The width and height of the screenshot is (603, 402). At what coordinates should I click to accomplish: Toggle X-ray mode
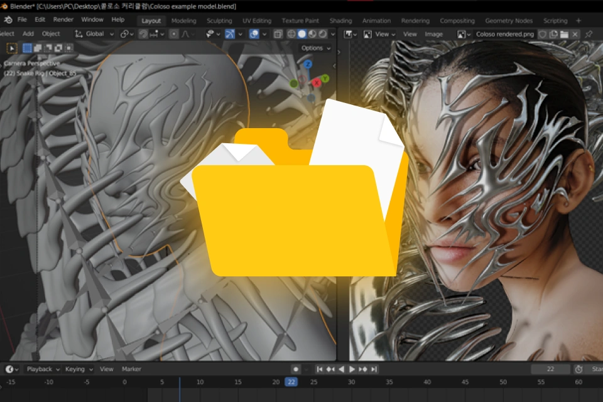(x=278, y=34)
